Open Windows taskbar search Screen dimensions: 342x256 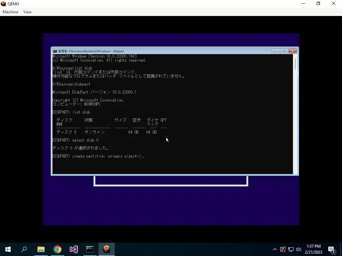[x=24, y=249]
